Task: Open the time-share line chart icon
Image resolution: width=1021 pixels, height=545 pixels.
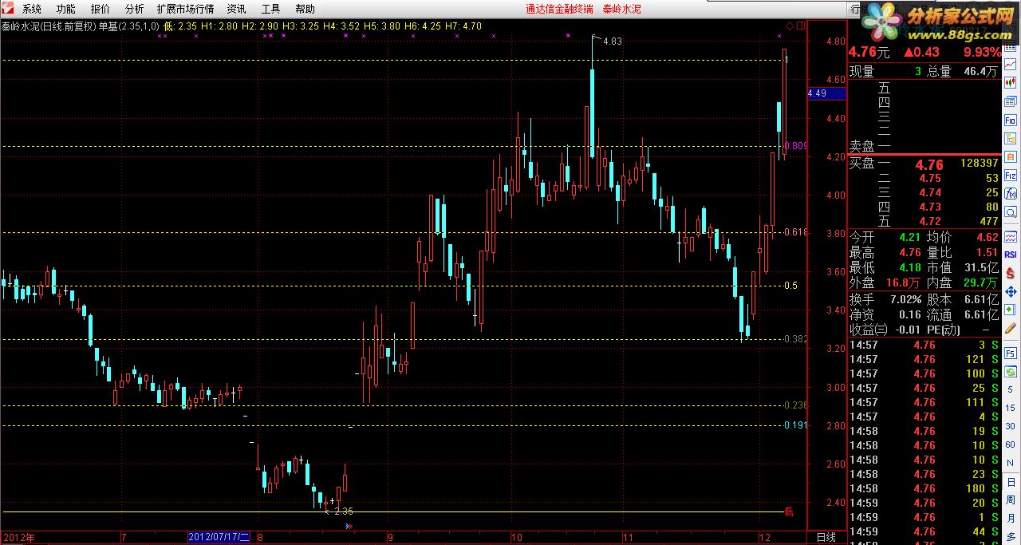Action: (x=1011, y=64)
